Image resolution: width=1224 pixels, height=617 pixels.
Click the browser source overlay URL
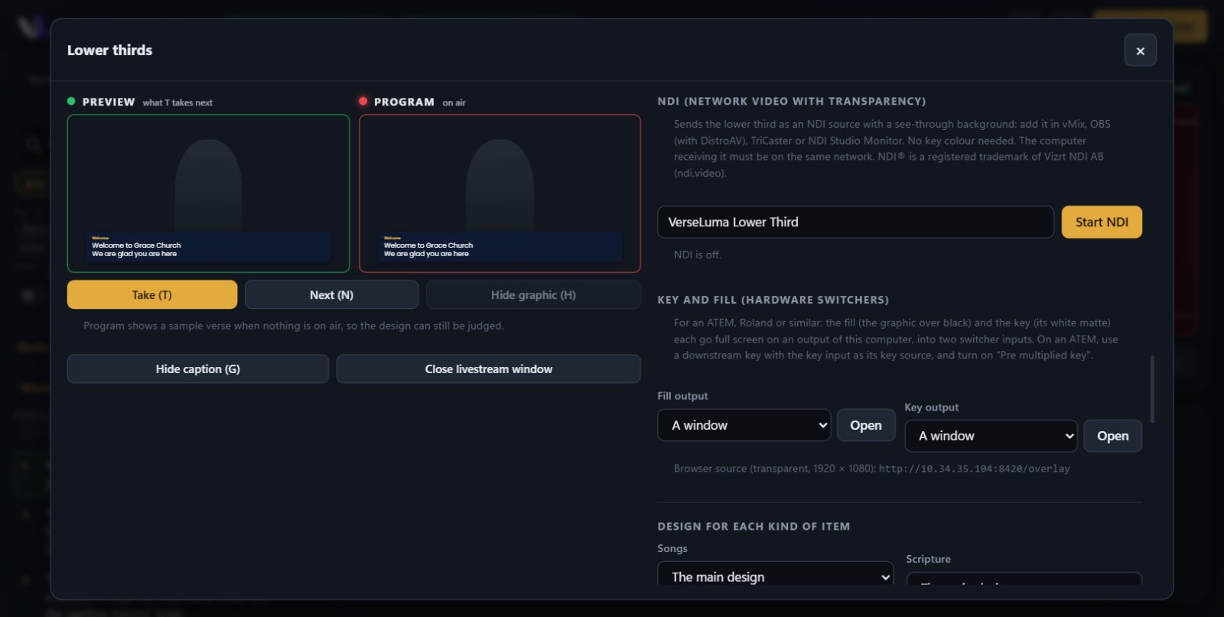(x=974, y=469)
